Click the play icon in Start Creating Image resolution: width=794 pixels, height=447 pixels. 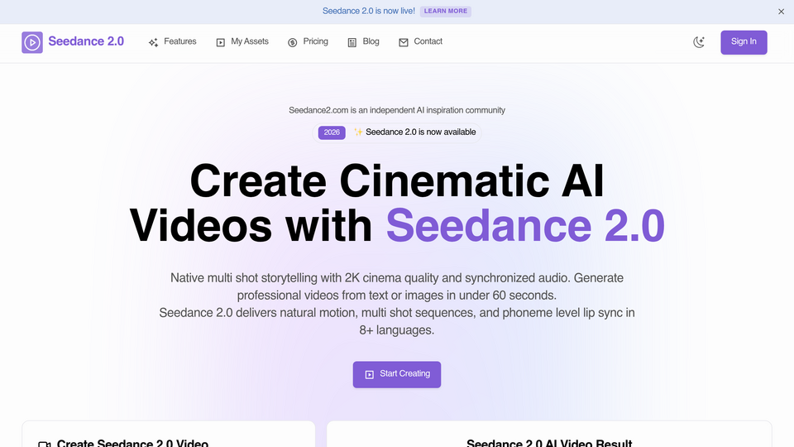(369, 374)
